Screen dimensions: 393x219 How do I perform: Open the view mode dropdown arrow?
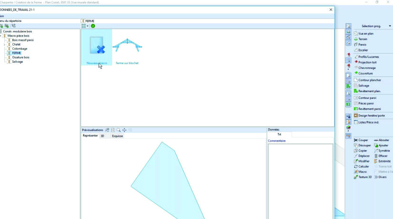click(x=88, y=26)
